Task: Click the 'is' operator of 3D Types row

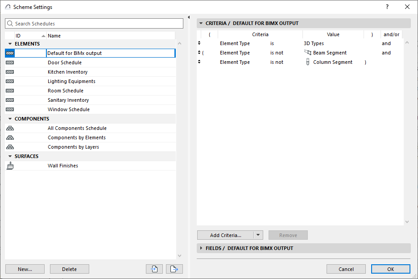Action: pyautogui.click(x=272, y=43)
